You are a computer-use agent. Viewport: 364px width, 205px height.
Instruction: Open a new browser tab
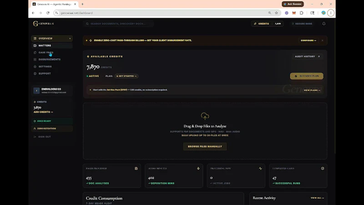[x=82, y=4]
